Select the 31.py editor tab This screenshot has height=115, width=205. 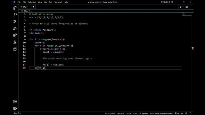(x=27, y=7)
